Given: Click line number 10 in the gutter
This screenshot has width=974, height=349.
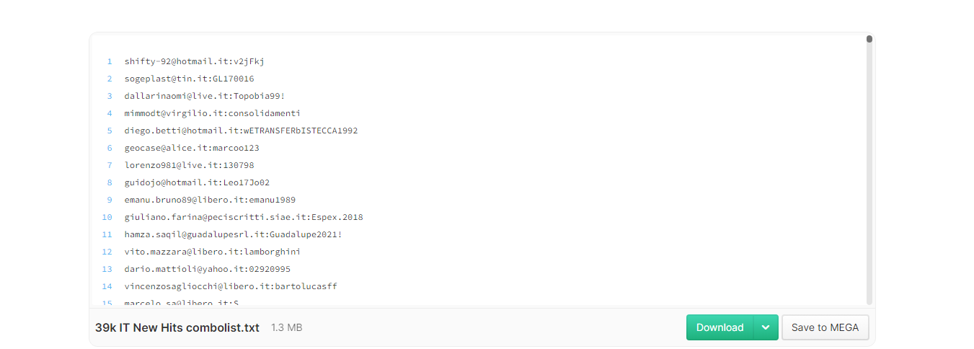Looking at the screenshot, I should [x=107, y=217].
